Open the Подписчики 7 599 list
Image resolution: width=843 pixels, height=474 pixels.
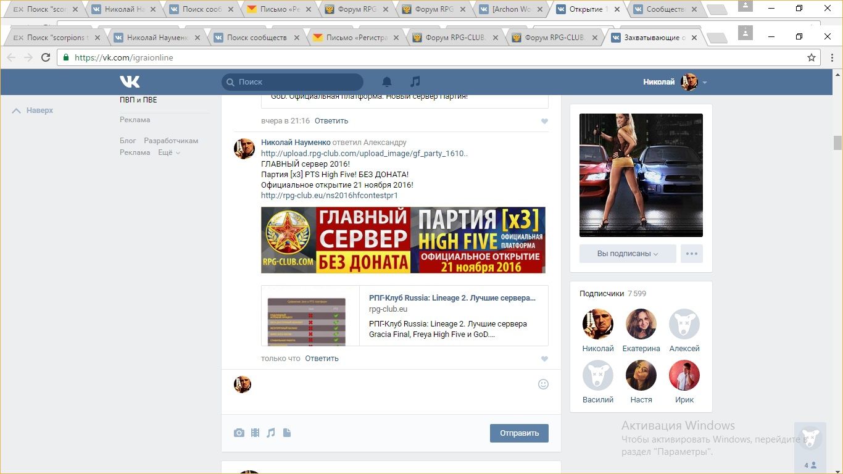pyautogui.click(x=613, y=294)
